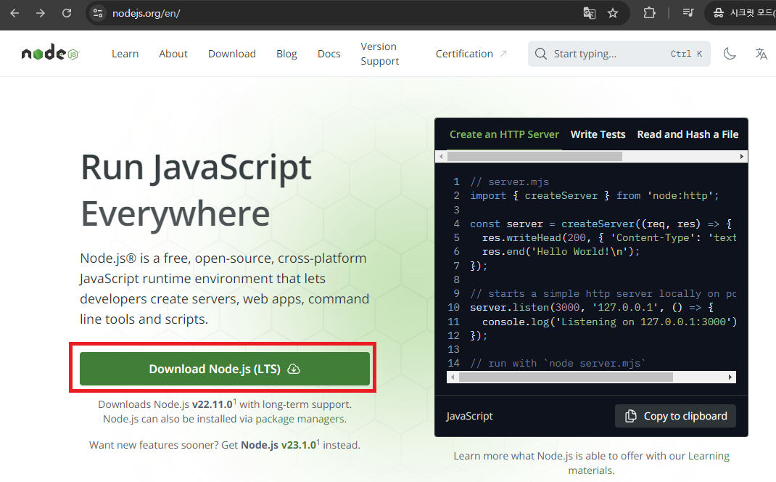This screenshot has width=776, height=482.
Task: Go back with the browser back arrow
Action: [15, 13]
